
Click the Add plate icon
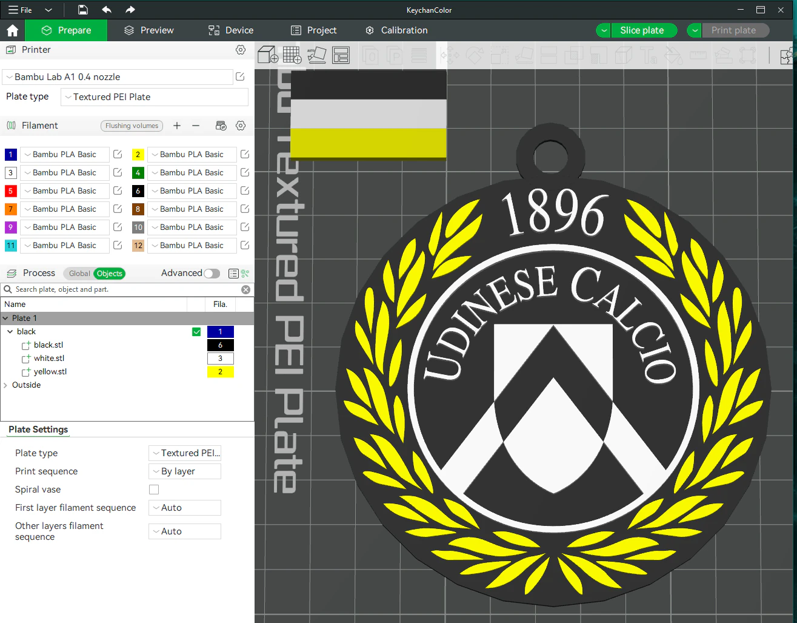(x=292, y=55)
